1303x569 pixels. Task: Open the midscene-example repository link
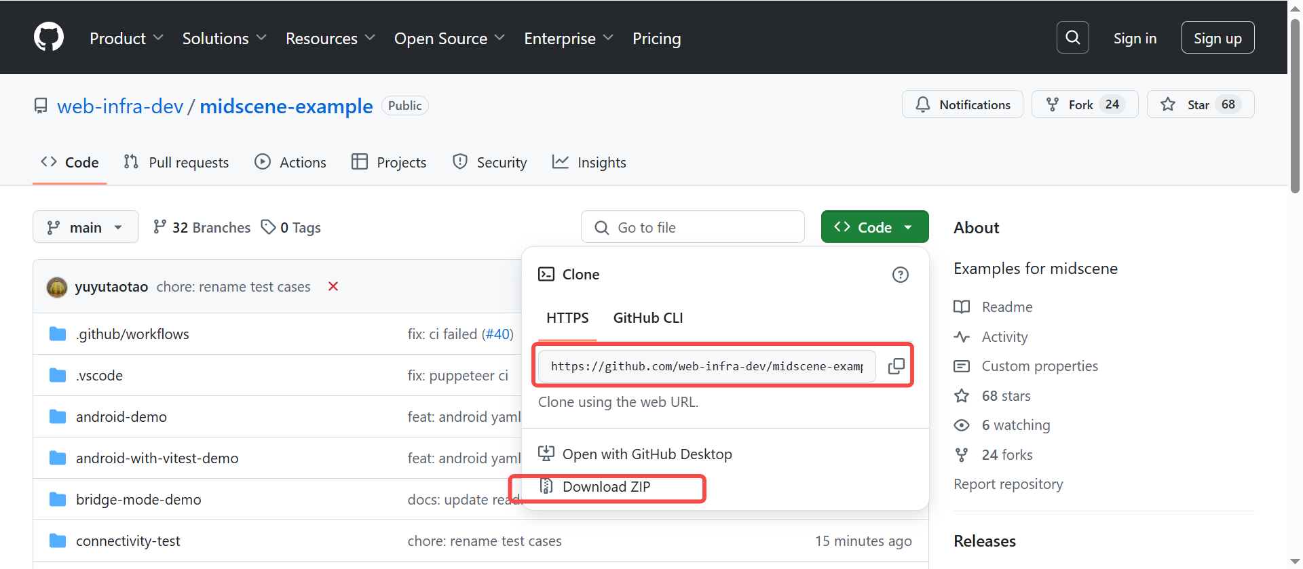(286, 106)
